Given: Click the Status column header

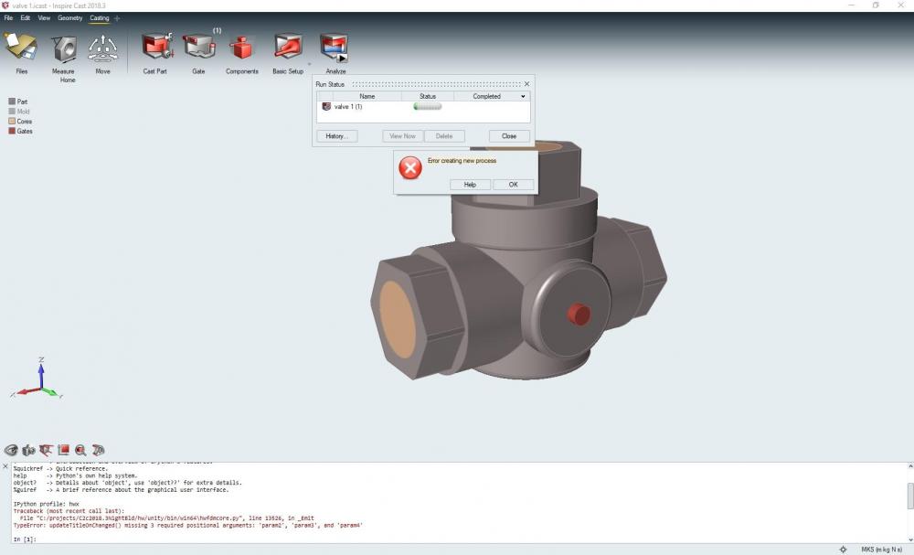Looking at the screenshot, I should pos(427,96).
